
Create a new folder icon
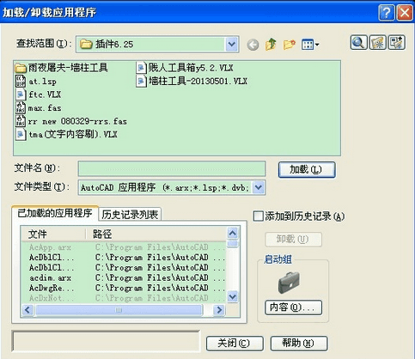click(290, 45)
